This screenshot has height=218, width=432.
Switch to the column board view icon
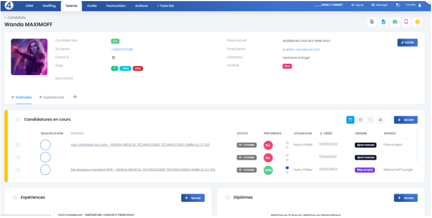(360, 120)
